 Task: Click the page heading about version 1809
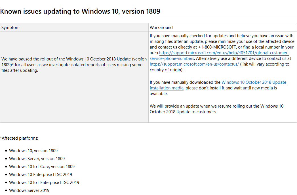click(x=80, y=11)
